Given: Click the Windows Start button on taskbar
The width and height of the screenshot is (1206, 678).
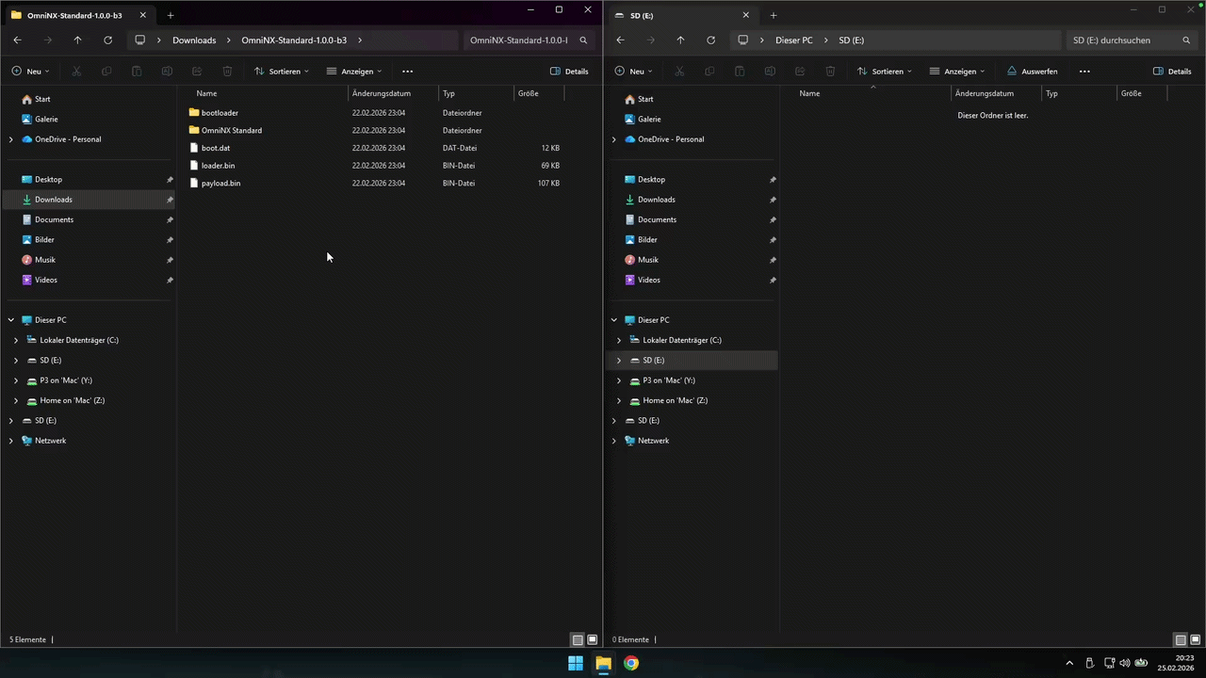Looking at the screenshot, I should 576,663.
